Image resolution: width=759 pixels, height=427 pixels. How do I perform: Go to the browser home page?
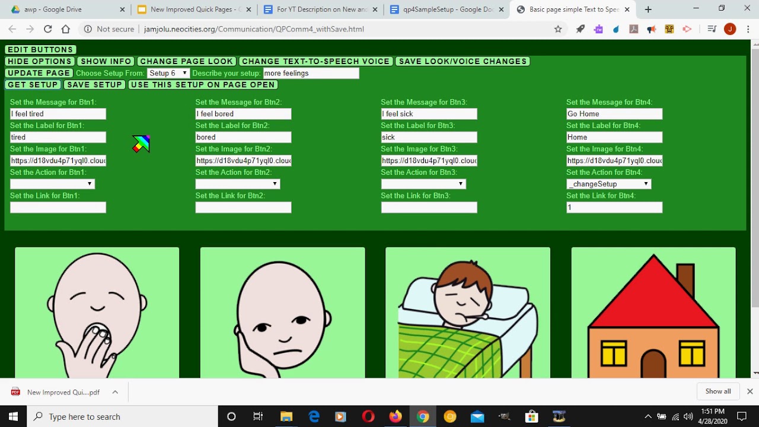(65, 29)
